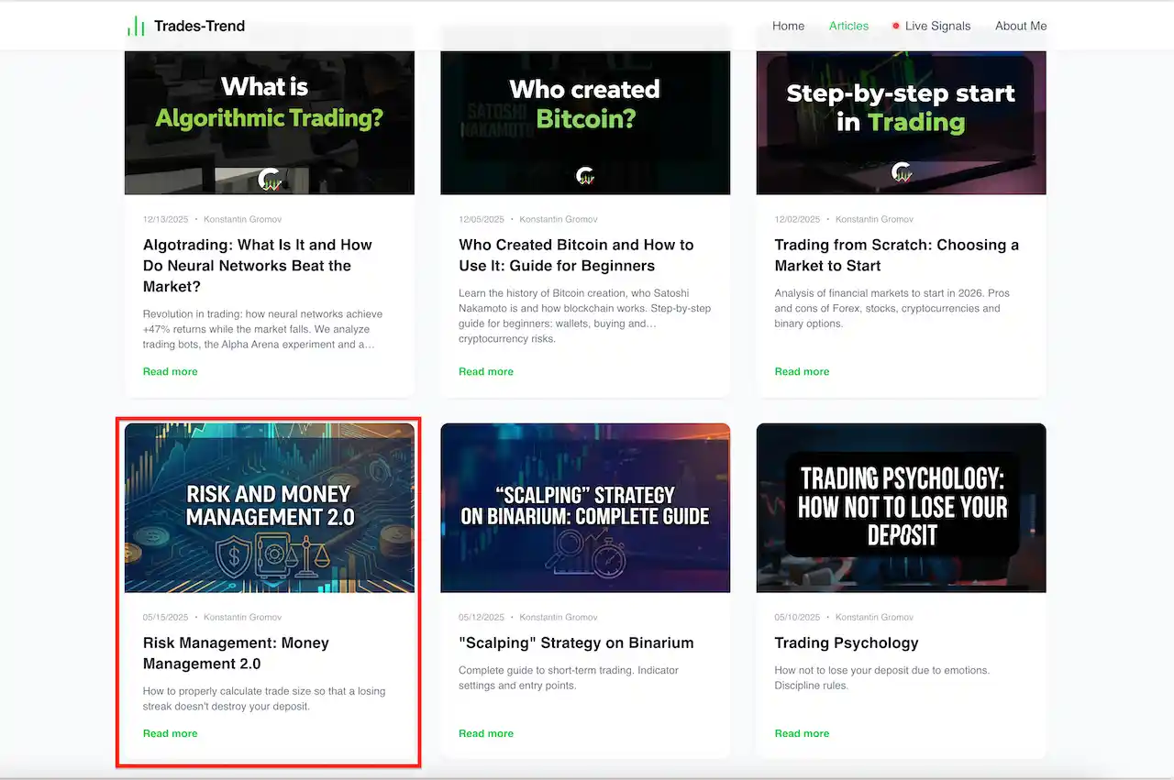Open the Who Created Bitcoin guide title
Image resolution: width=1174 pixels, height=780 pixels.
[576, 256]
